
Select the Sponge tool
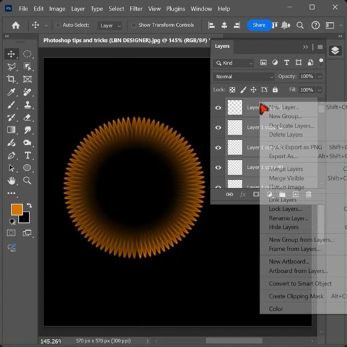[27, 143]
